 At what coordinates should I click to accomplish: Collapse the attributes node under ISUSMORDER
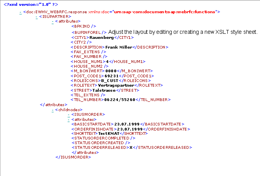click(x=68, y=119)
